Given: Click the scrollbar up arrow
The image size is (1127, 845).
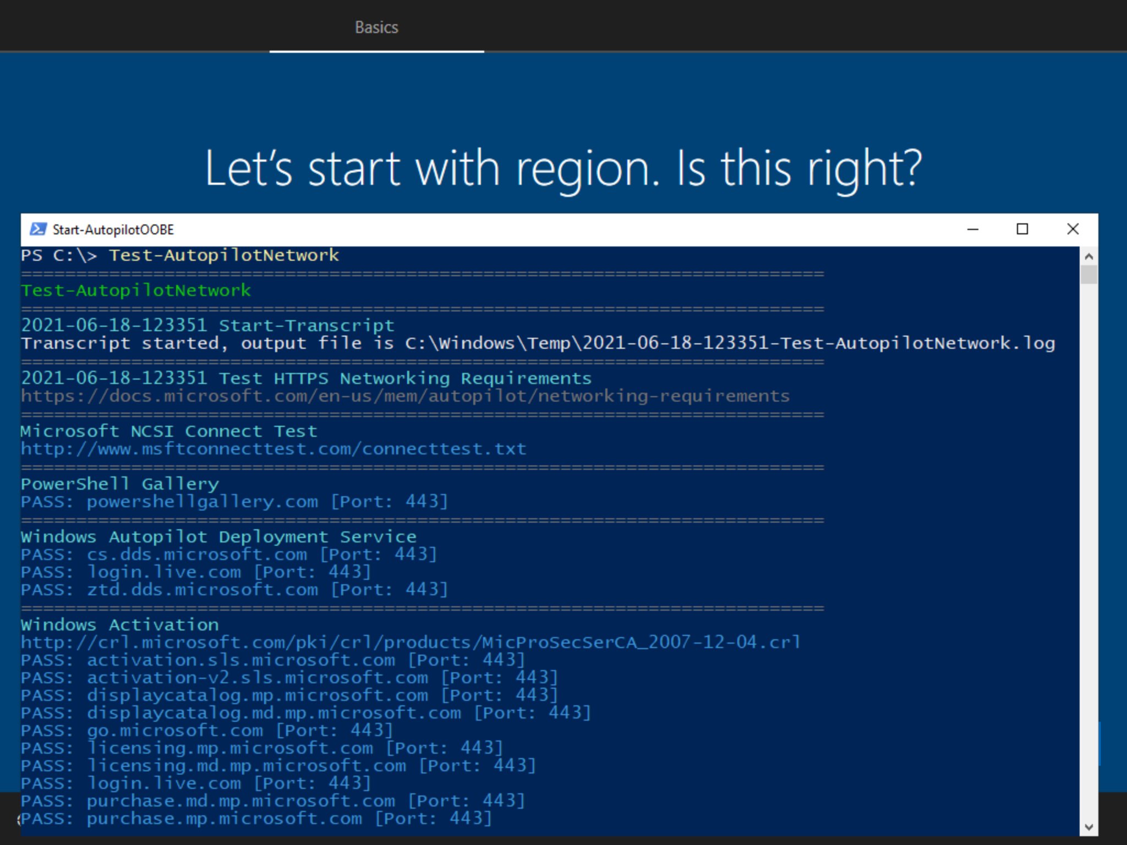Looking at the screenshot, I should (1088, 255).
